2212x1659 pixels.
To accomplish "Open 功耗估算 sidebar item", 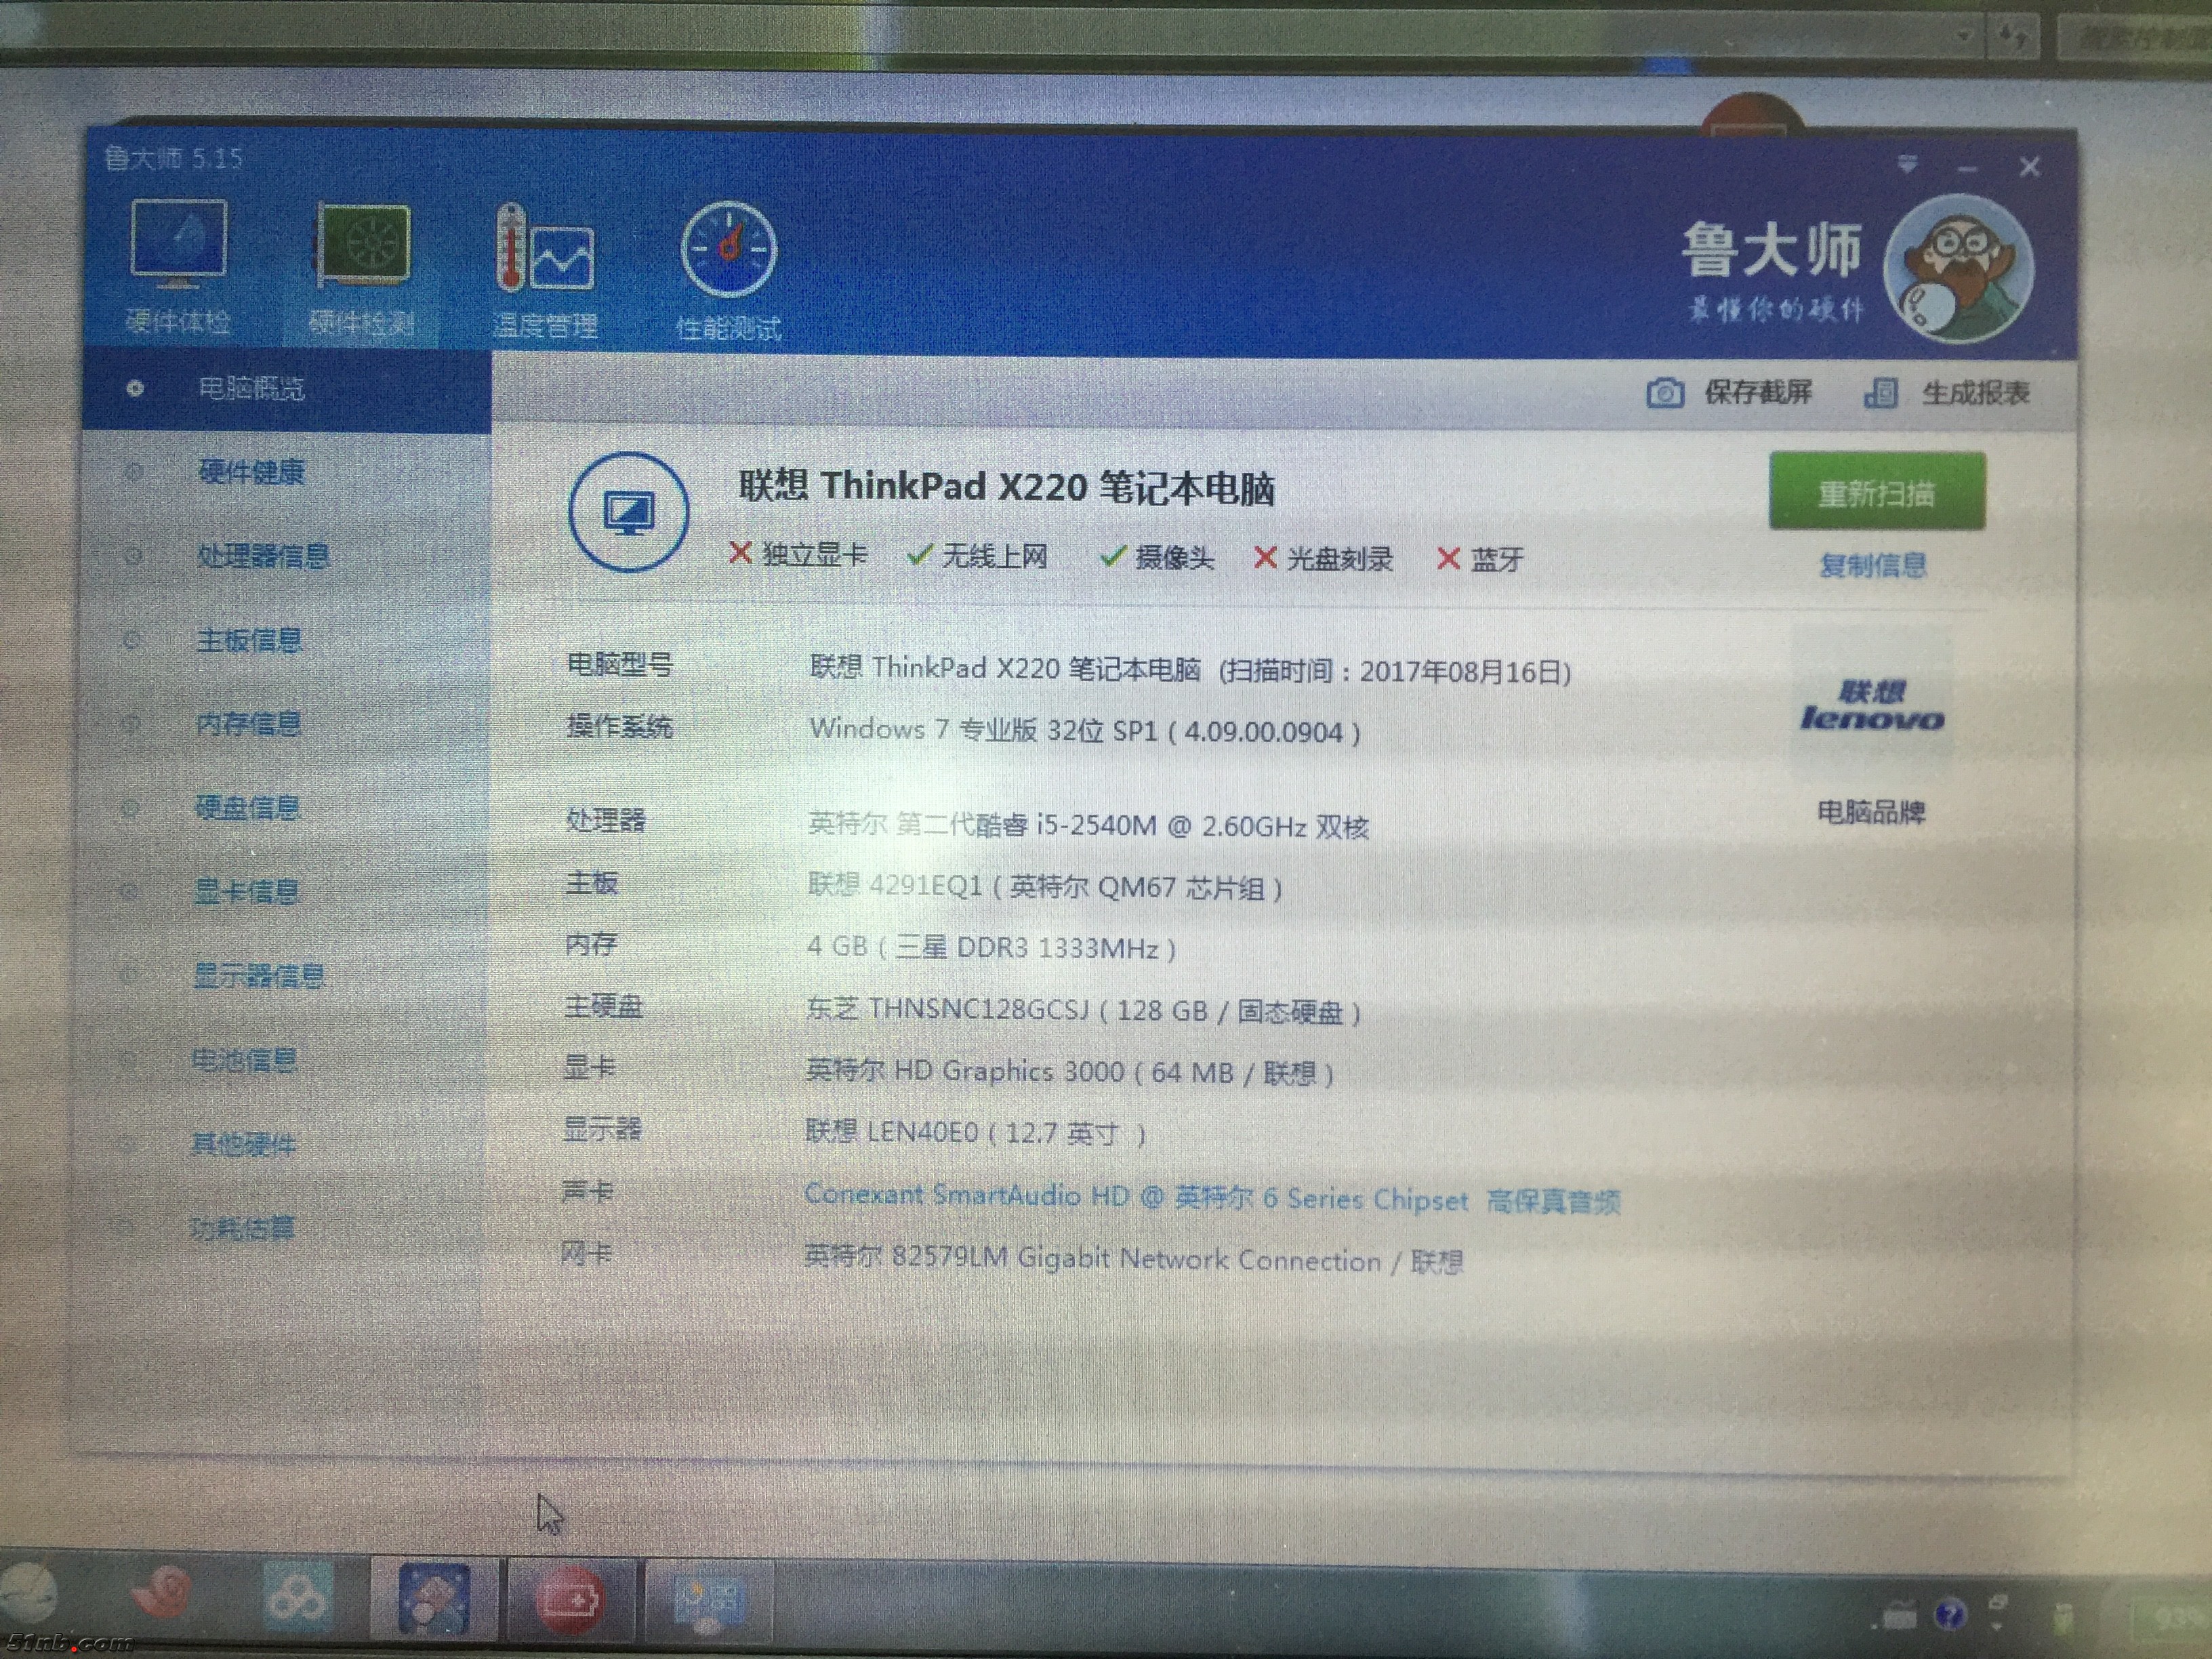I will (242, 1228).
